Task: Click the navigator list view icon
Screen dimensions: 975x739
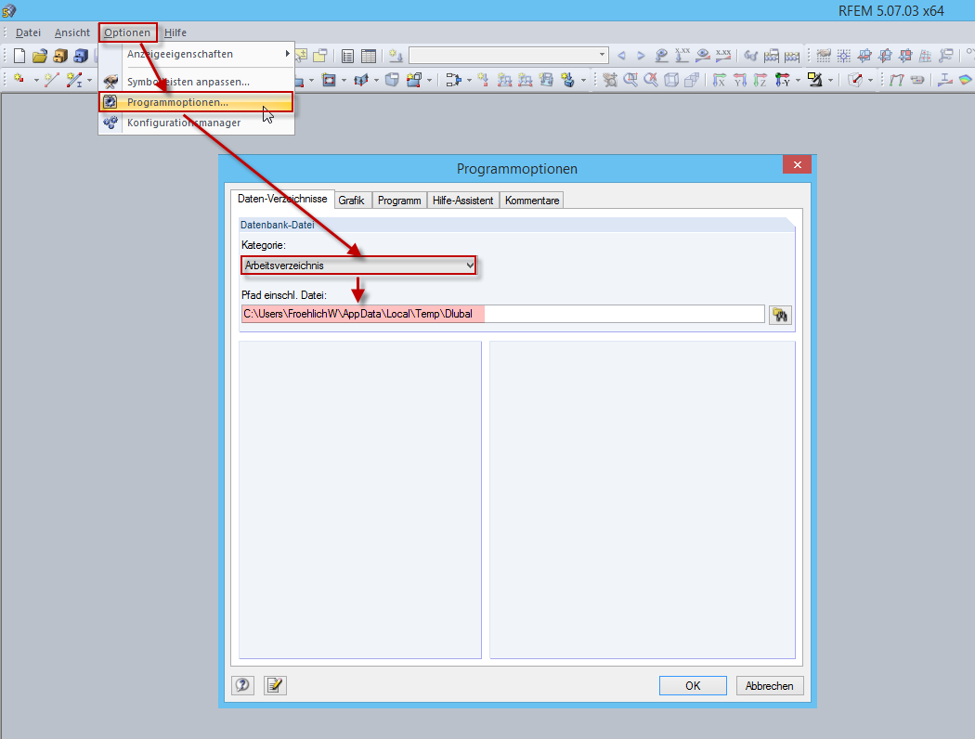Action: [x=347, y=56]
